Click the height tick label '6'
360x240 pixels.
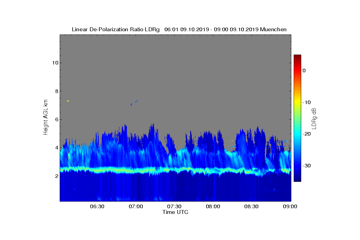[56, 119]
